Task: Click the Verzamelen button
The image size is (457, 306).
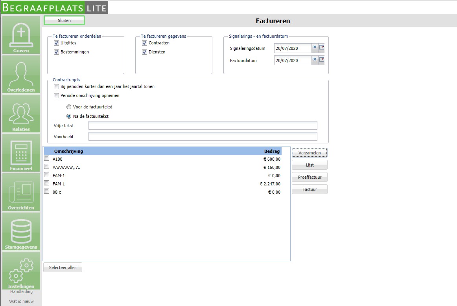Action: pos(310,153)
